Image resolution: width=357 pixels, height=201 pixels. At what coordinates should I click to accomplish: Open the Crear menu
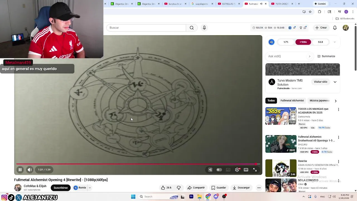pyautogui.click(x=321, y=28)
